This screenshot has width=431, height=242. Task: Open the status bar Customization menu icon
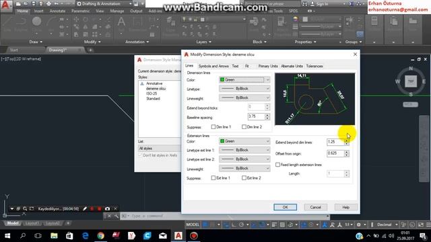tap(428, 225)
